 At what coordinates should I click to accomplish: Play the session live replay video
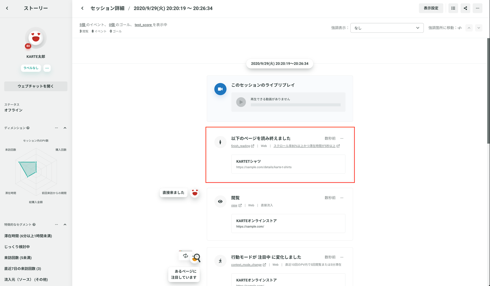click(x=241, y=102)
